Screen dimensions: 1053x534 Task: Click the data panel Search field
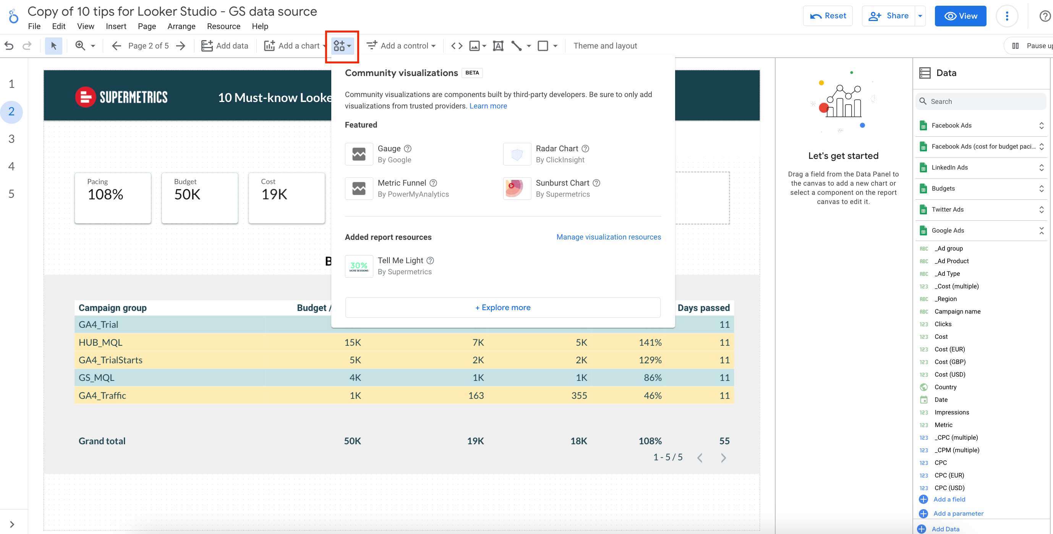(x=981, y=101)
